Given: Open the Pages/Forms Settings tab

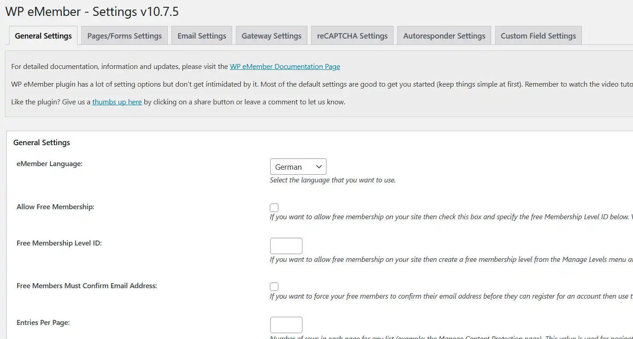Looking at the screenshot, I should click(x=124, y=36).
